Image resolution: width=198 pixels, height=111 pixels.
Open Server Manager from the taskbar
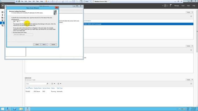[8, 109]
